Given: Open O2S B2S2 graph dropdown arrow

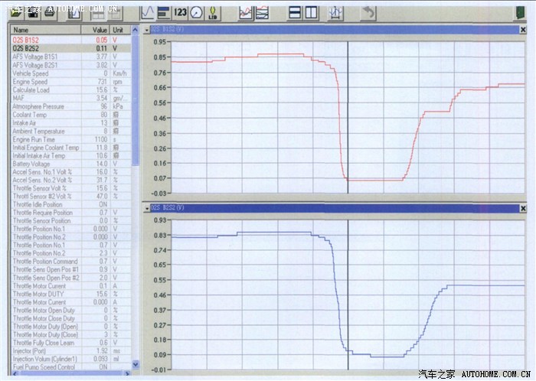Looking at the screenshot, I should (x=148, y=208).
